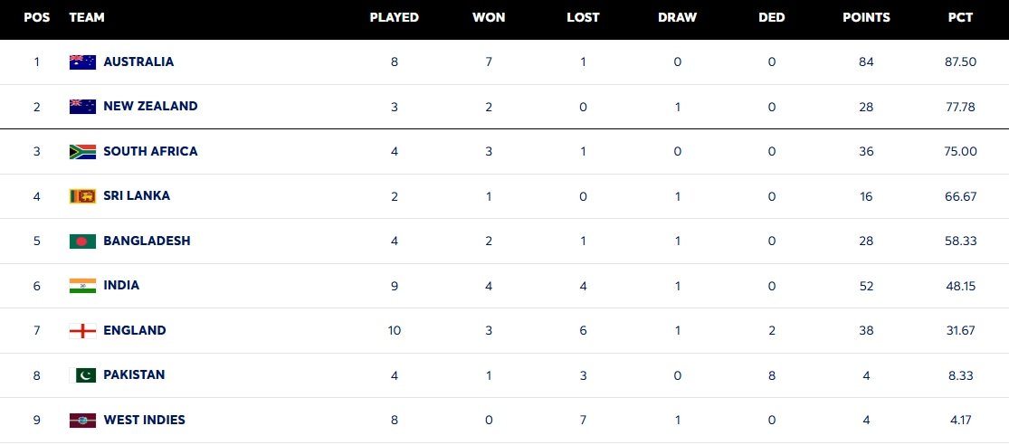Screen dimensions: 1009x445
Task: Click the New Zealand flag icon
Action: [82, 107]
